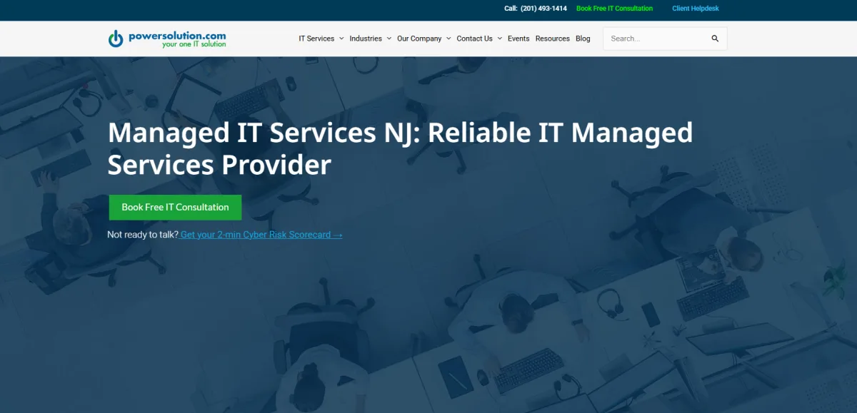Click Book Free IT Consultation in top bar
Image resolution: width=857 pixels, height=413 pixels.
click(614, 9)
